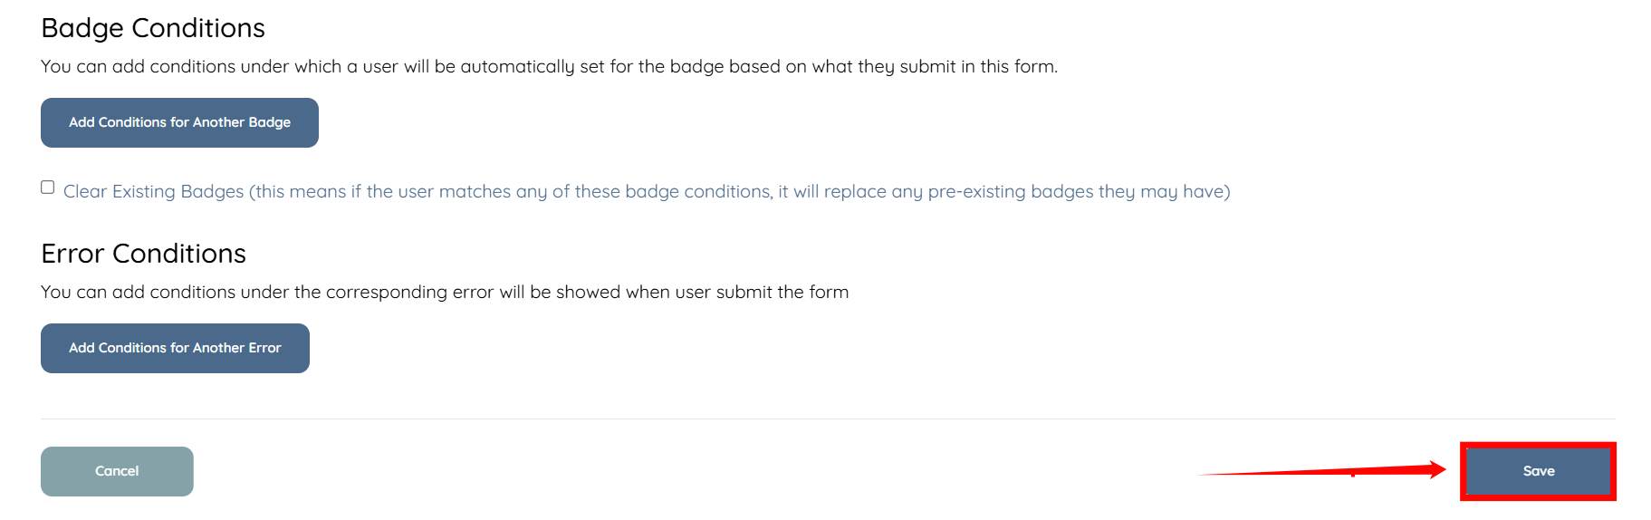Enable the Clear Existing Badges checkbox
This screenshot has width=1651, height=520.
click(48, 188)
